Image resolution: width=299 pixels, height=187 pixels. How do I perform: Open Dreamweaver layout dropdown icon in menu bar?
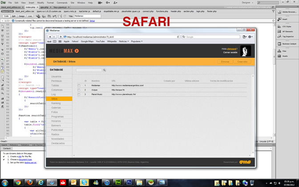(100, 3)
